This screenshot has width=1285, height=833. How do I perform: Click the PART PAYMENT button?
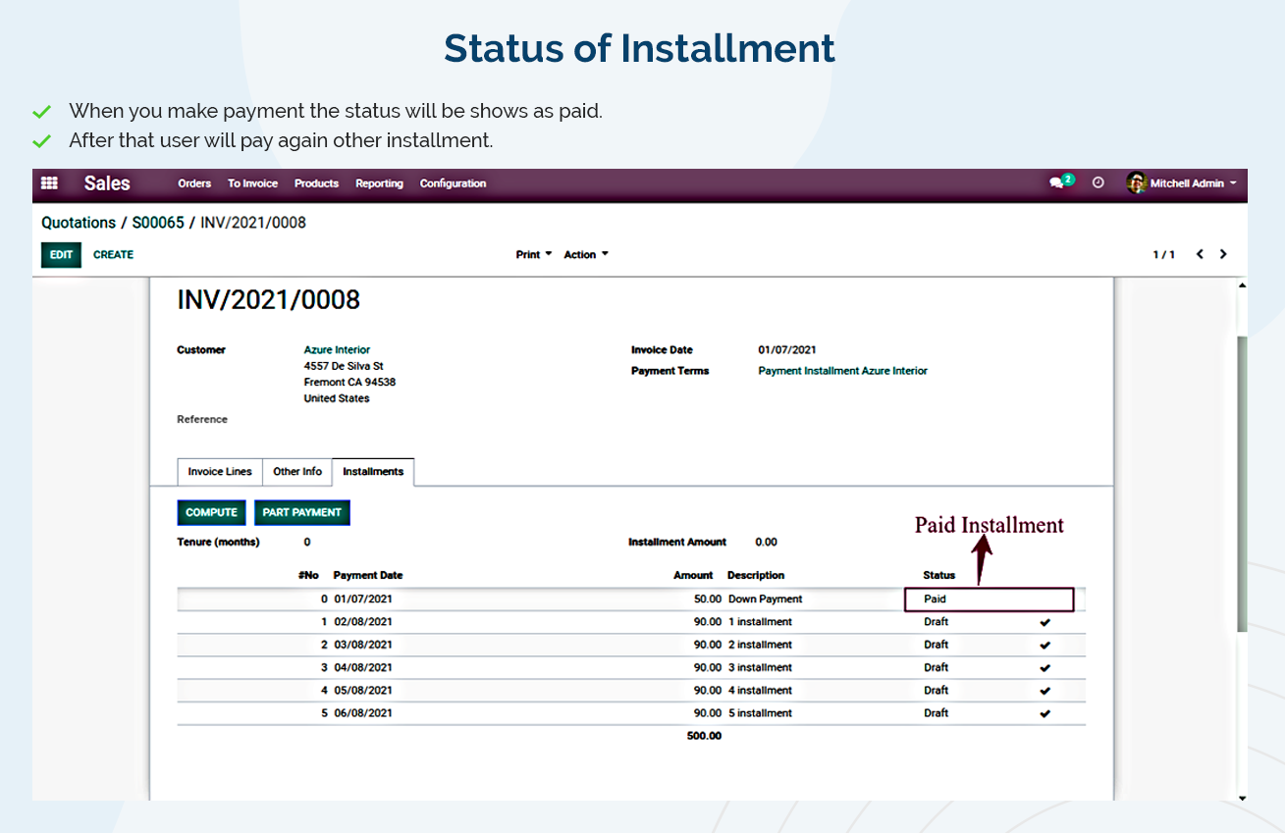[302, 512]
